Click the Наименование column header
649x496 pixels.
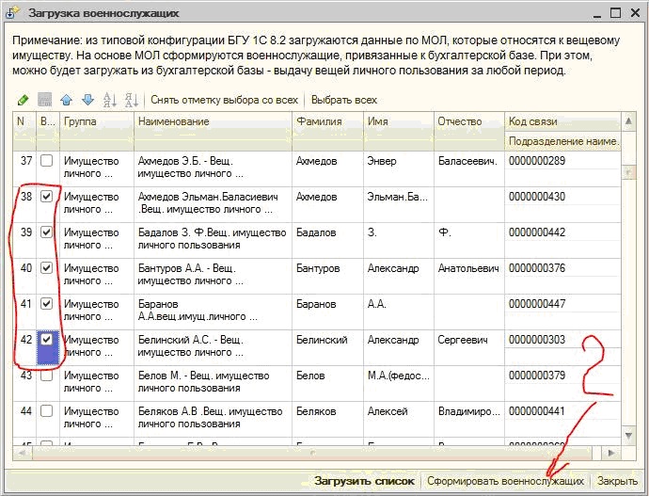coord(213,122)
